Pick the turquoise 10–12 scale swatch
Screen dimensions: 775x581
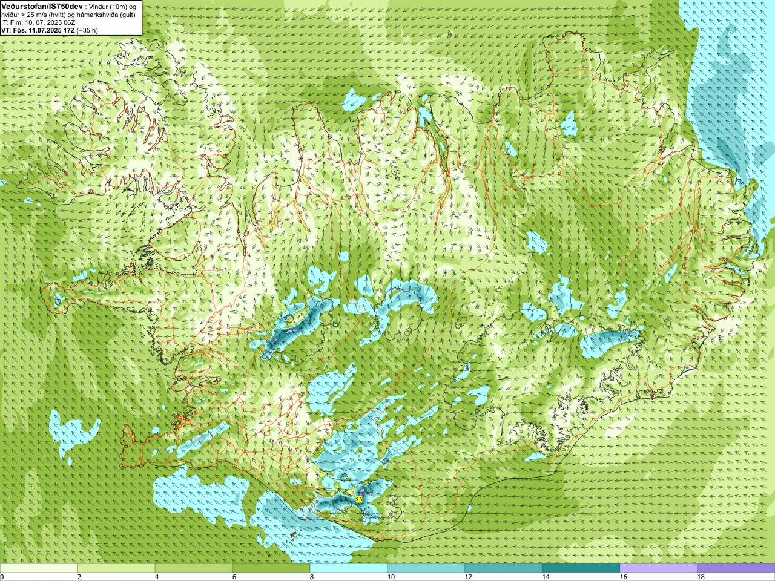coord(426,568)
